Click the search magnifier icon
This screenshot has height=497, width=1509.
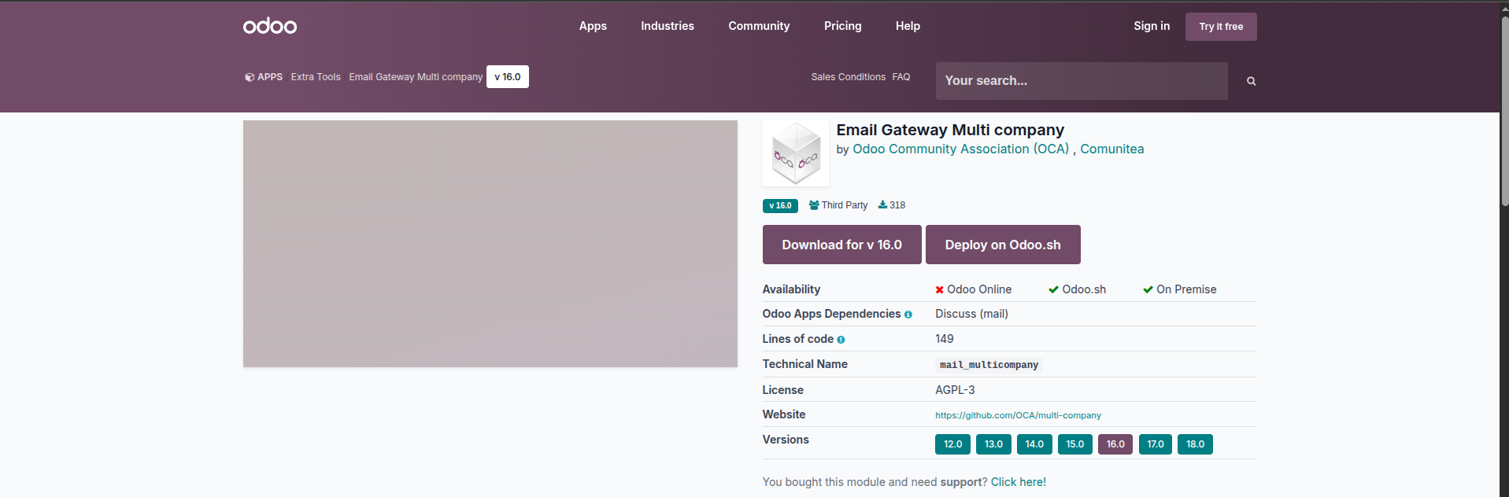pos(1251,81)
